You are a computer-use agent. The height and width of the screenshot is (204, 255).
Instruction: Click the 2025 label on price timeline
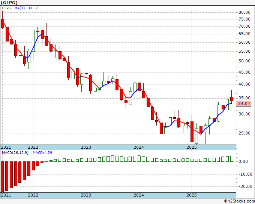tap(192, 147)
